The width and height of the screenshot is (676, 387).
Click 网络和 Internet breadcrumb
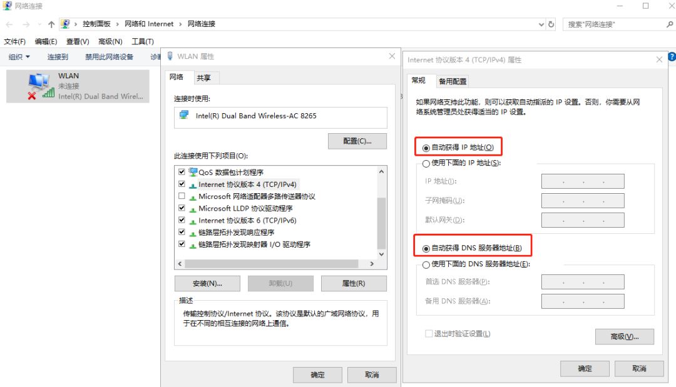click(x=149, y=24)
